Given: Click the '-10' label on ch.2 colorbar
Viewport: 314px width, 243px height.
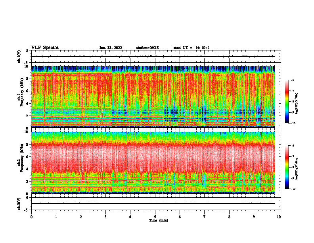Looking at the screenshot, I should pos(293,189).
